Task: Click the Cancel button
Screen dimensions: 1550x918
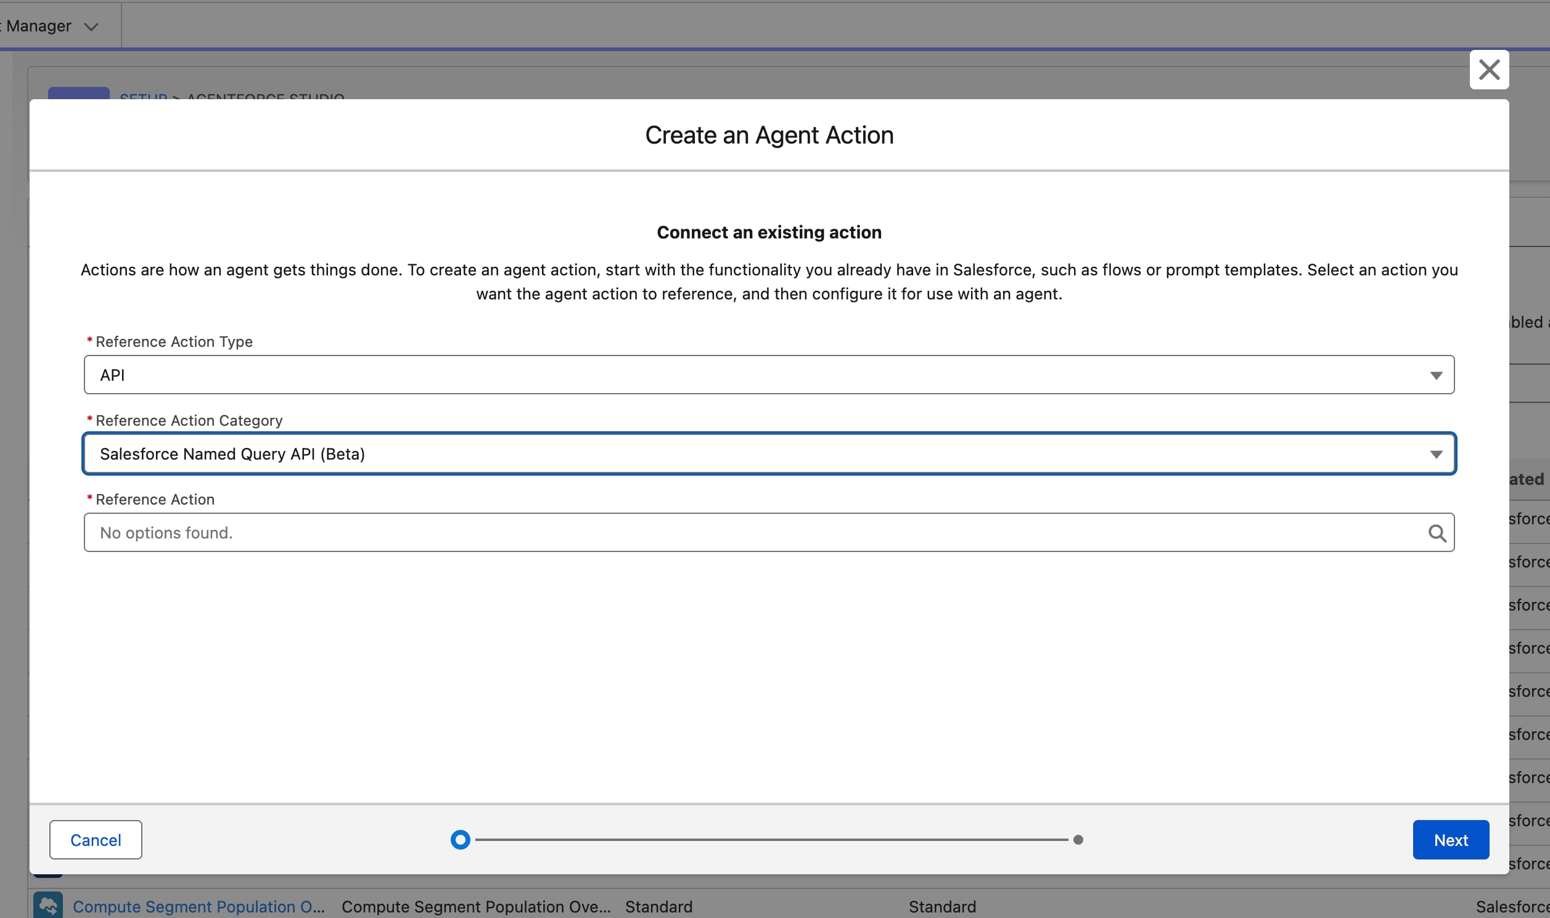Action: click(x=96, y=839)
